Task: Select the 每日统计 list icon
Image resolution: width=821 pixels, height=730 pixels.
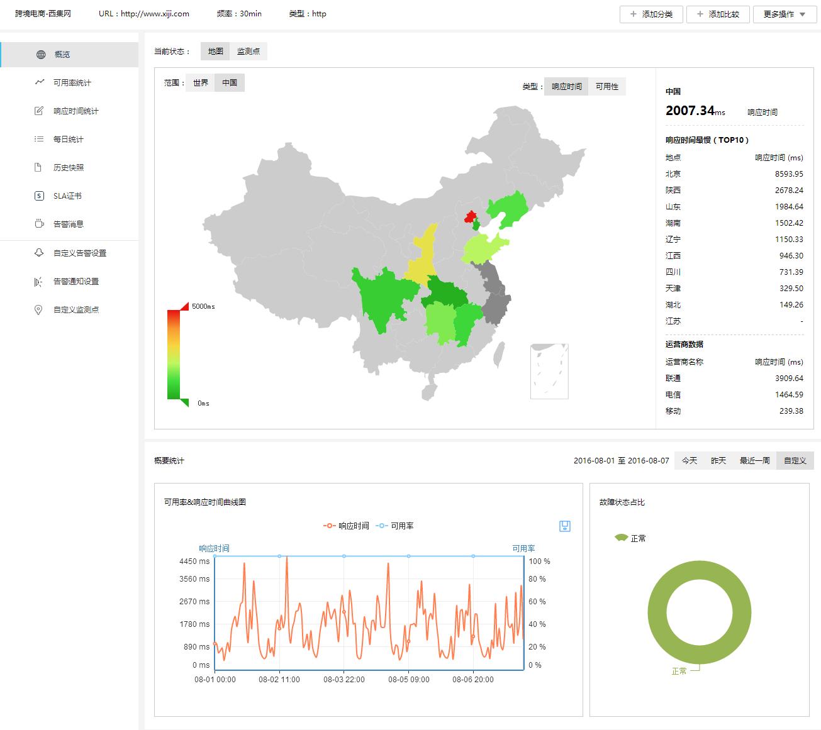Action: (39, 140)
